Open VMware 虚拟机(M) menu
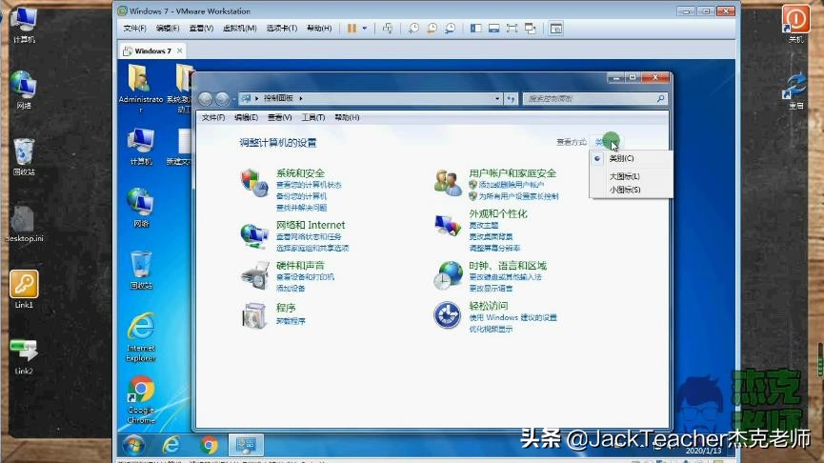The width and height of the screenshot is (824, 463). pos(240,29)
